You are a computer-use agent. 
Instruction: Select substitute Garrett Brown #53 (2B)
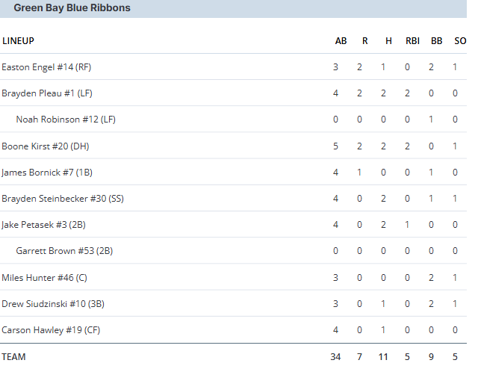pos(64,251)
